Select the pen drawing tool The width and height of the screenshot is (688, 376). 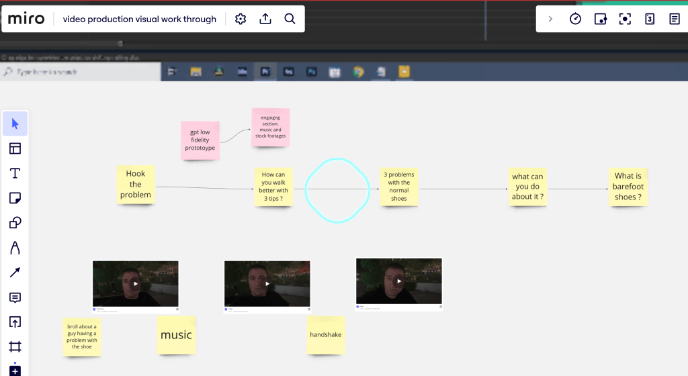click(x=15, y=248)
